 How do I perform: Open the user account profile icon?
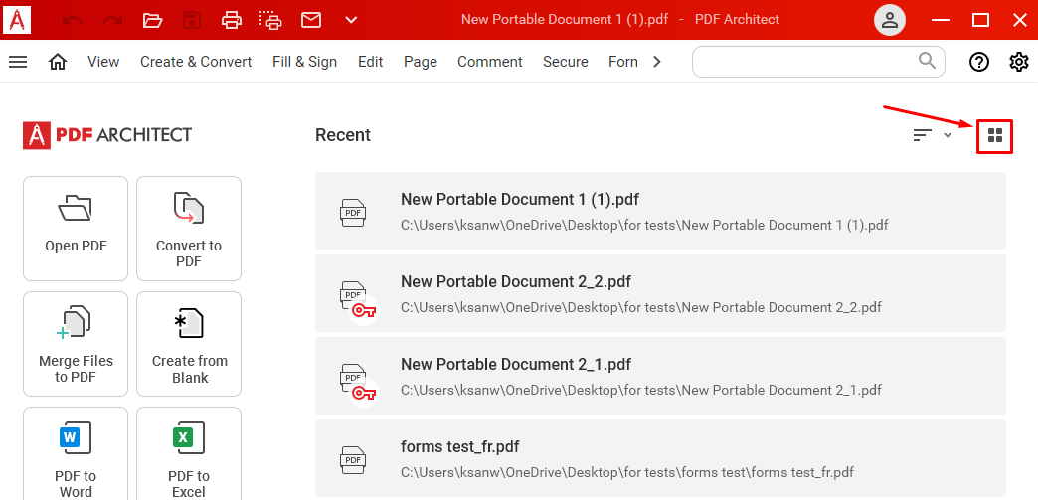coord(890,20)
